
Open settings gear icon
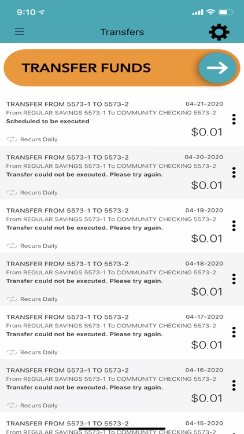tap(219, 32)
